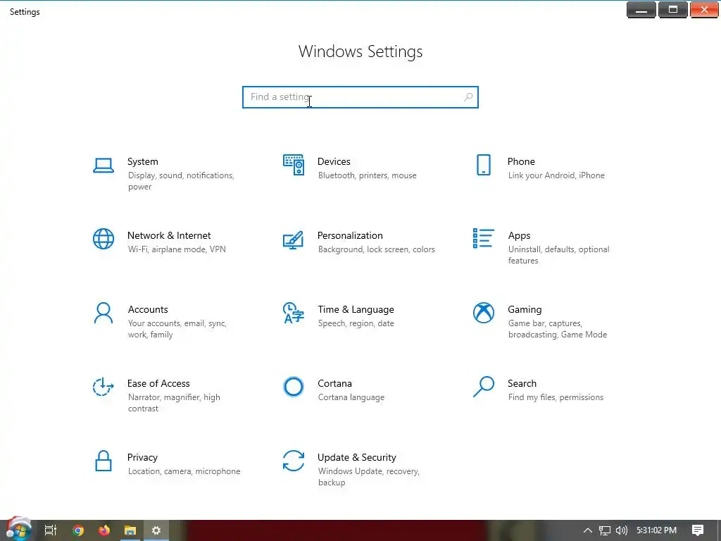This screenshot has width=721, height=541.
Task: Click 'Display, sound, notifications, power' text
Action: 181,181
